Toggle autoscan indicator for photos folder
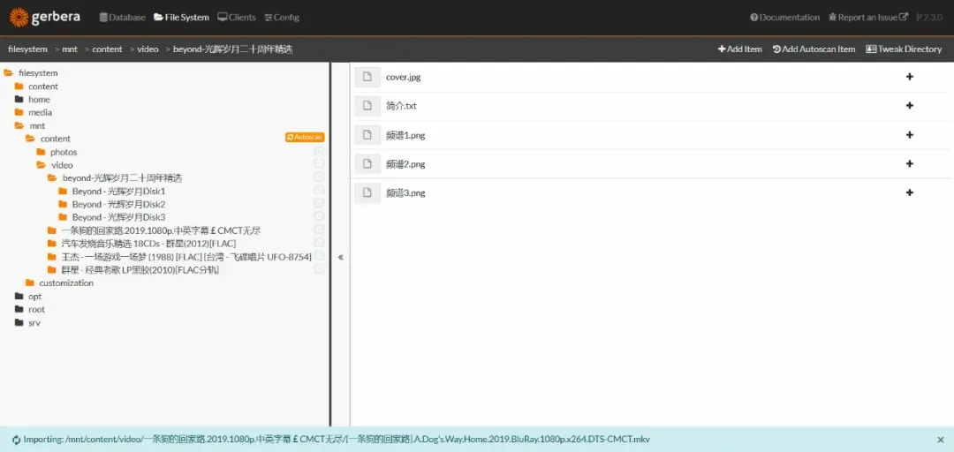This screenshot has height=452, width=954. pos(319,152)
